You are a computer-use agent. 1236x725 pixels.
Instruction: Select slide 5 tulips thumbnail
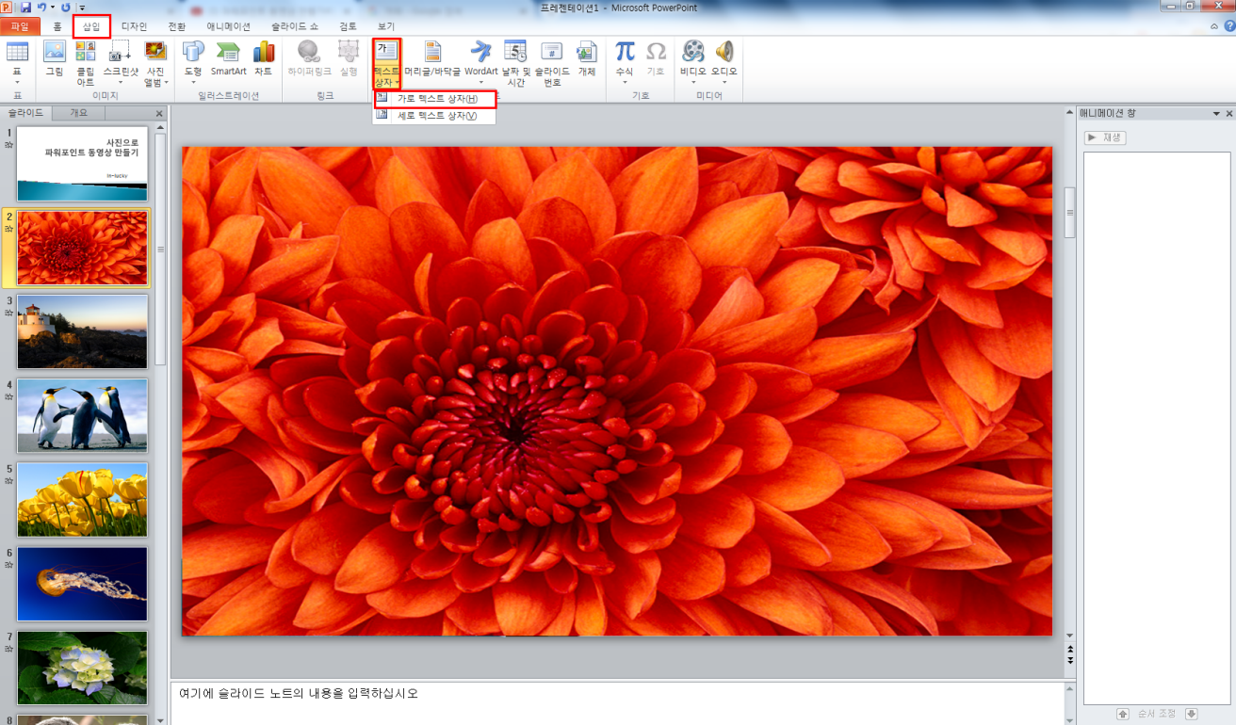pos(83,500)
